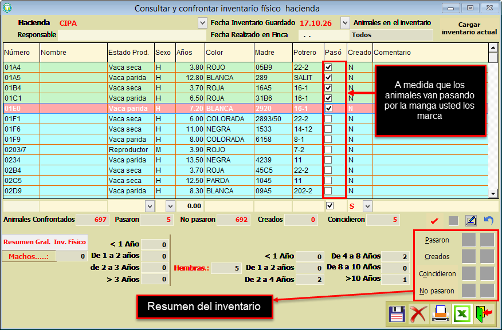The width and height of the screenshot is (502, 330).
Task: Mark animal 0234 as passed
Action: pos(329,160)
